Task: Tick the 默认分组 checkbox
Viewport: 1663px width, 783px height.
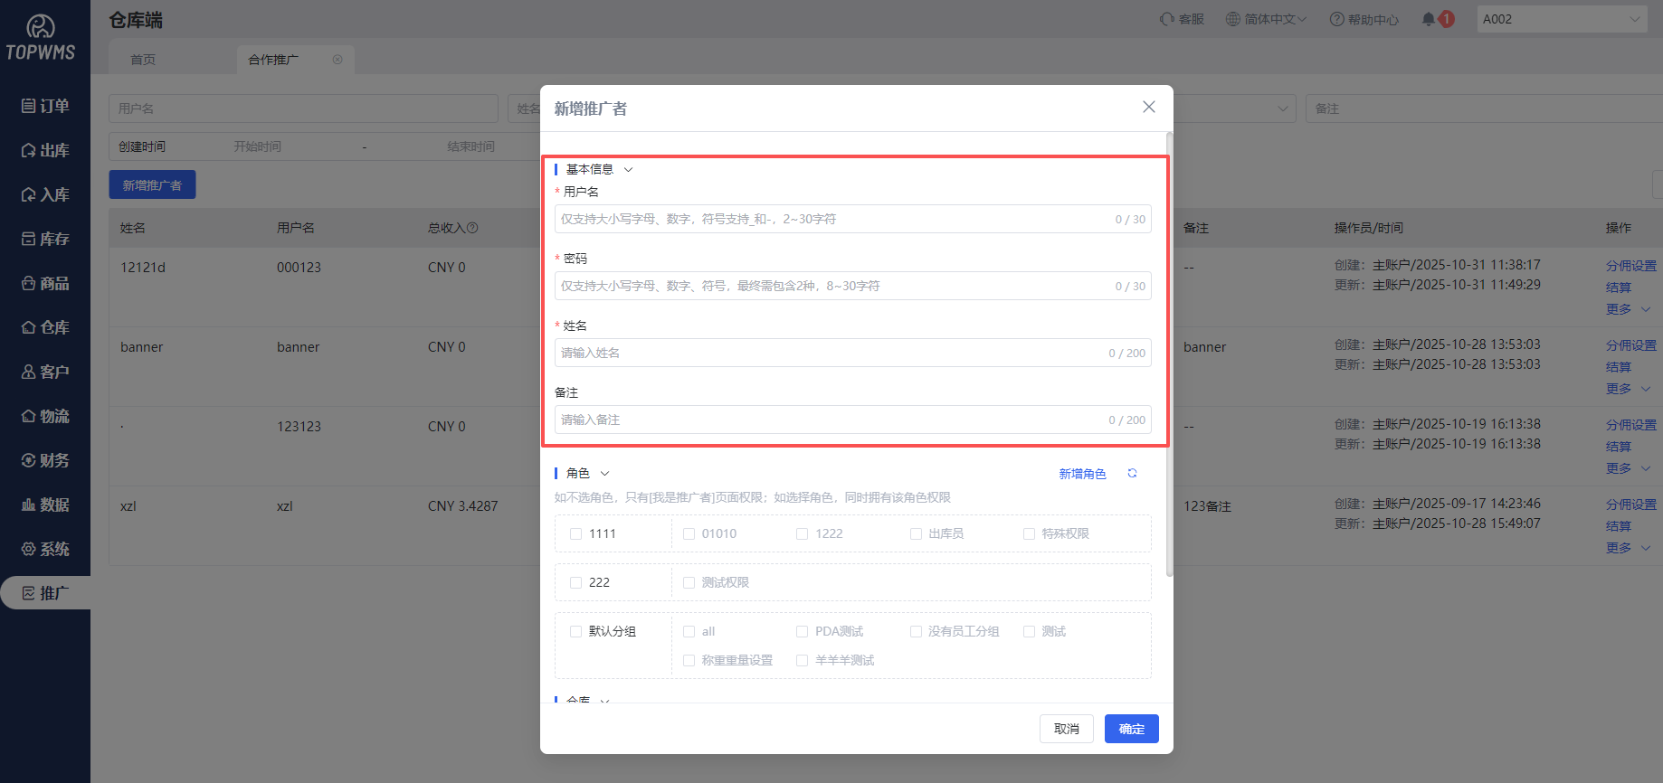Action: (x=575, y=632)
